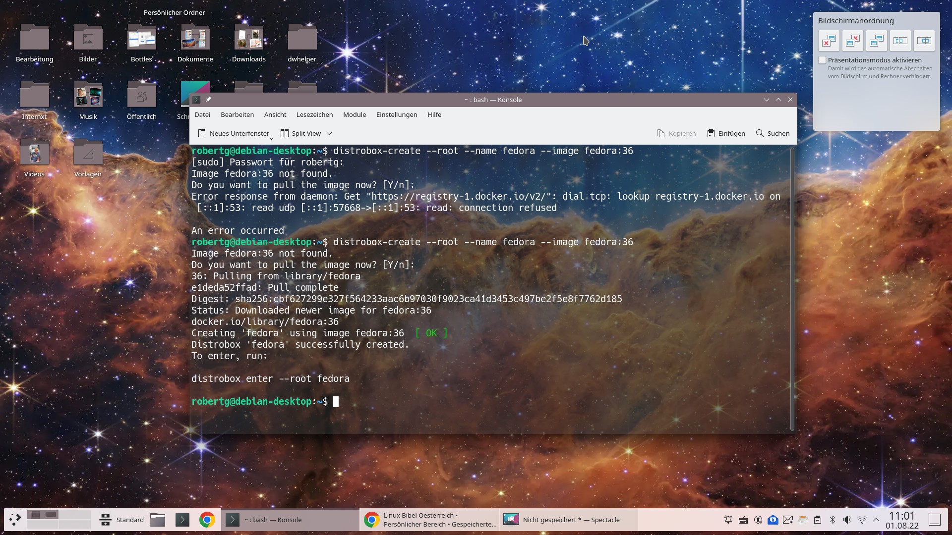952x535 pixels.
Task: Open the volume control tray icon
Action: tap(847, 520)
